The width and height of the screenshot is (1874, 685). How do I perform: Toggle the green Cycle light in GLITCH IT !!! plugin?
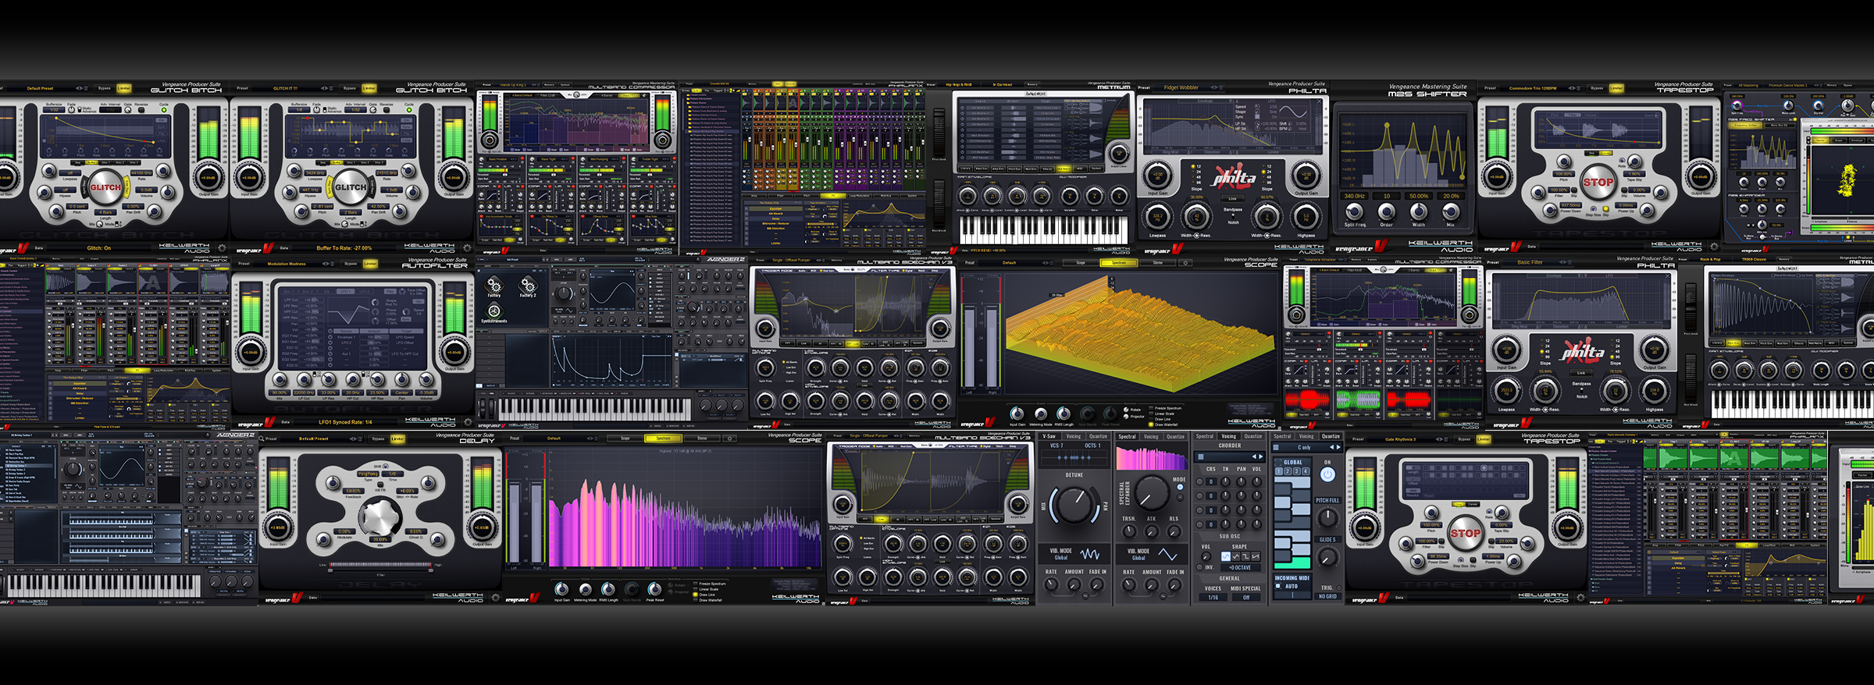pos(408,110)
